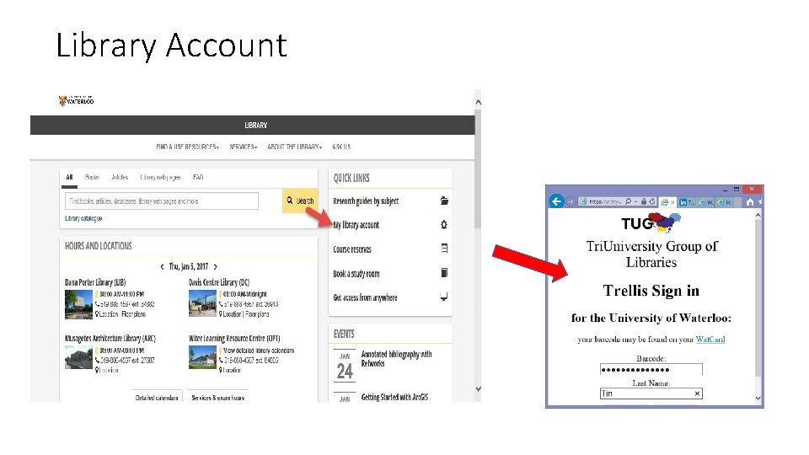
Task: Click the address bar search magnifier in Trellis window
Action: tap(628, 201)
